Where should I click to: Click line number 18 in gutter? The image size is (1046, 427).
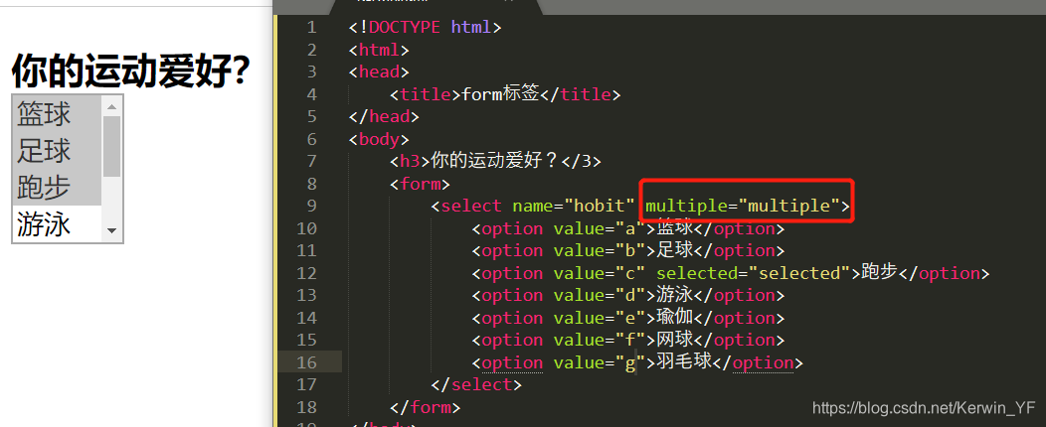click(x=307, y=407)
